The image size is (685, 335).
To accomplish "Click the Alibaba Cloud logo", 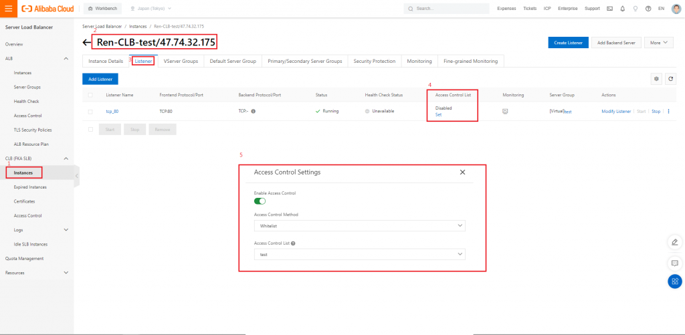I will click(47, 8).
